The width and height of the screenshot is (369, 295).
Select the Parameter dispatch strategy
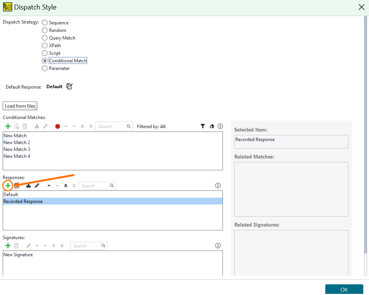45,68
